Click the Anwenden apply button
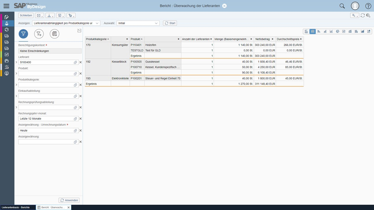 click(x=69, y=200)
